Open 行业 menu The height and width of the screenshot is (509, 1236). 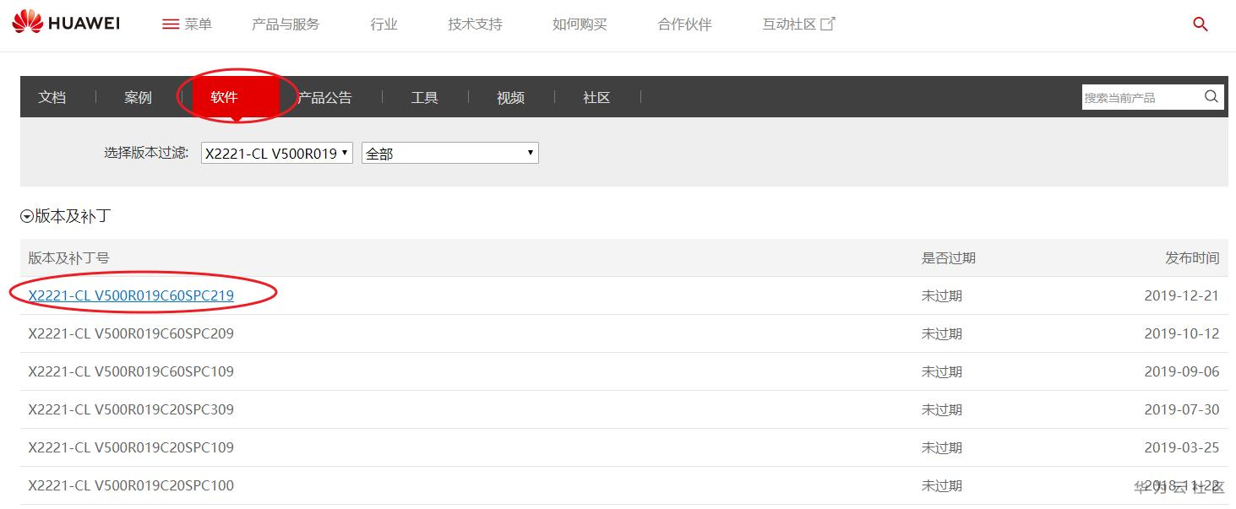pos(384,24)
